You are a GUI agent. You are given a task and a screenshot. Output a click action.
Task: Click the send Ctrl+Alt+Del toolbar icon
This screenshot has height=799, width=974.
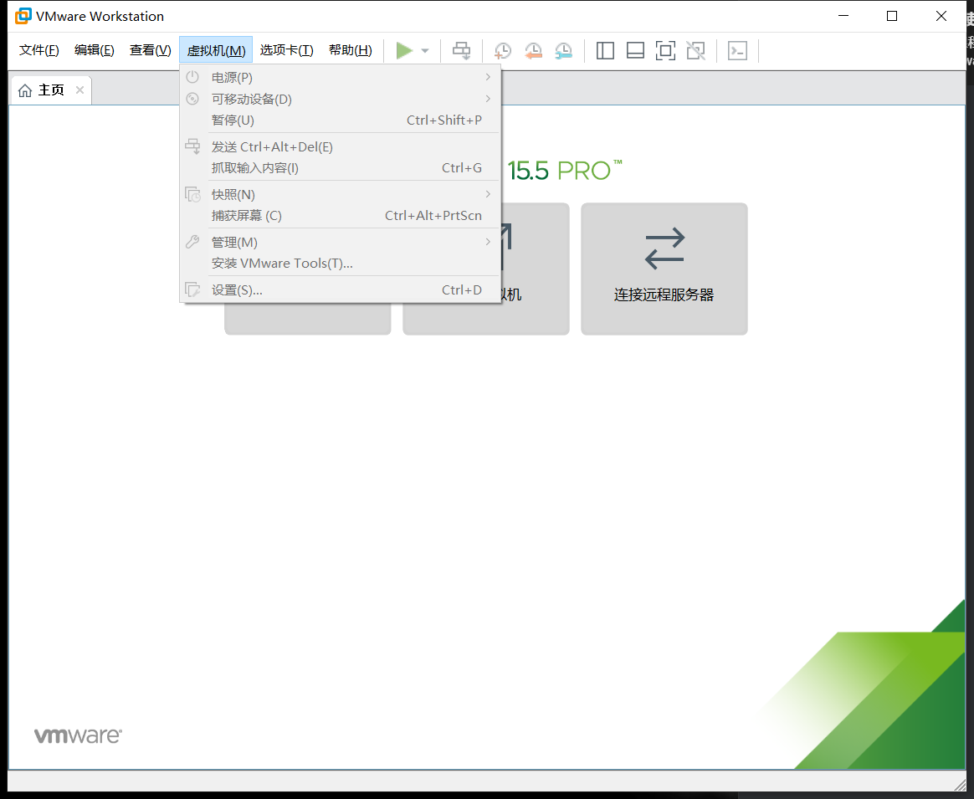[461, 50]
